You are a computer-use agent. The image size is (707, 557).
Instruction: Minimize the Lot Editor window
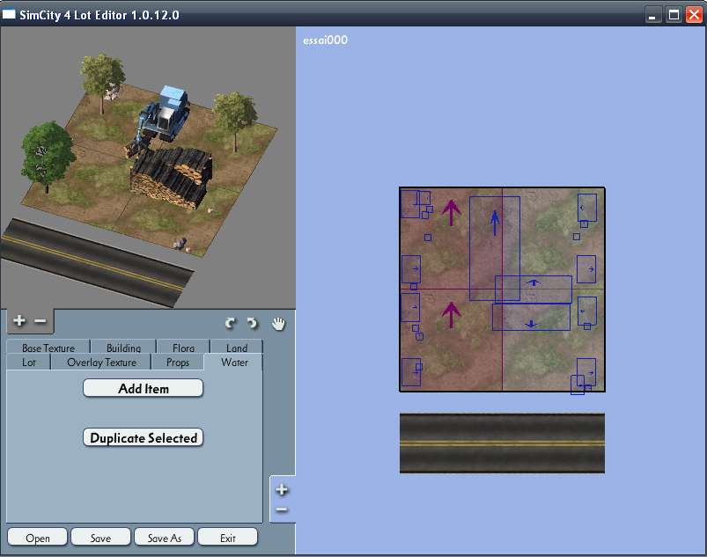tap(652, 14)
